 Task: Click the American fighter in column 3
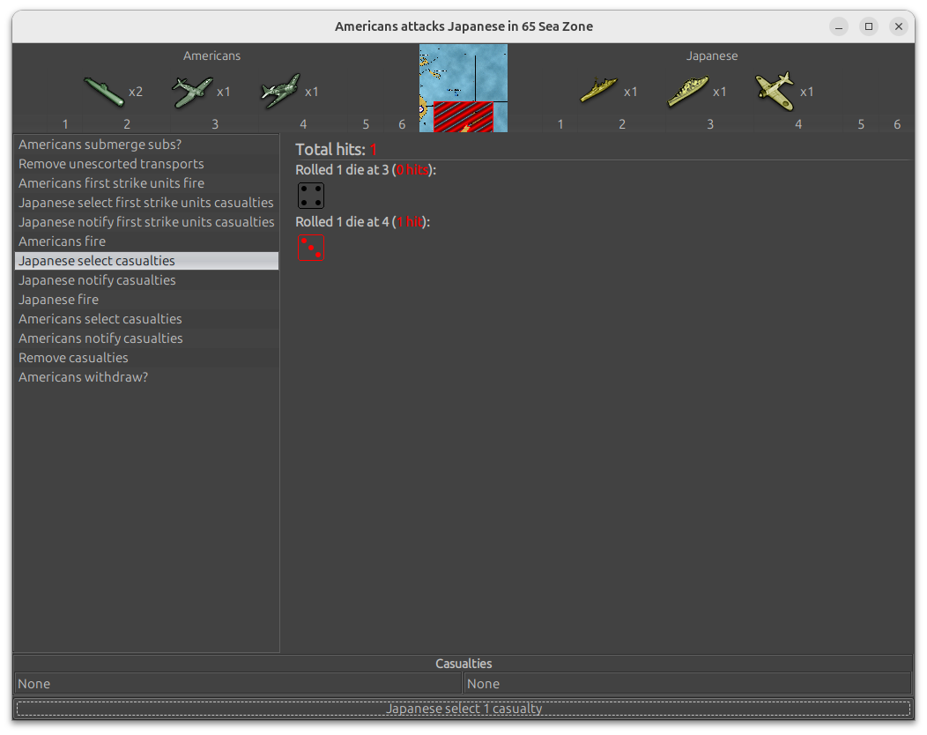coord(192,91)
